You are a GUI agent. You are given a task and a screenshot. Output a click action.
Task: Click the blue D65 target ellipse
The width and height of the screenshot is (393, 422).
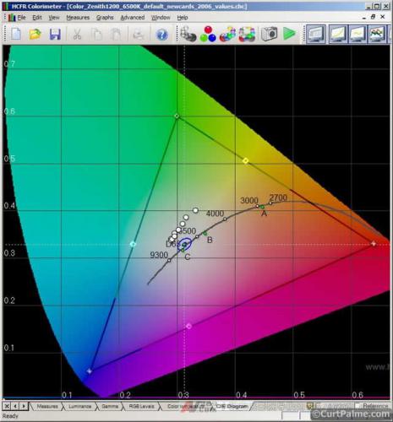click(184, 244)
